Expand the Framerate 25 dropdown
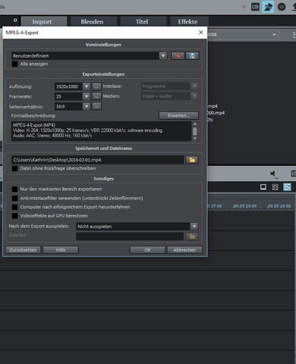Viewport: 296px width, 364px height. click(87, 96)
